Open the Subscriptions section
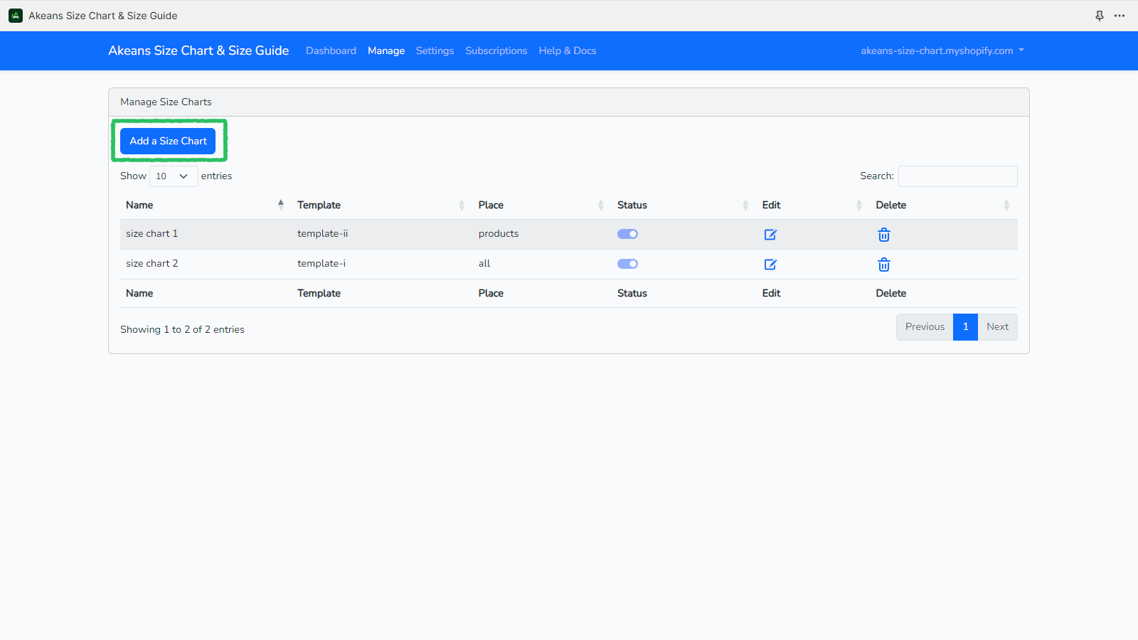 tap(496, 50)
